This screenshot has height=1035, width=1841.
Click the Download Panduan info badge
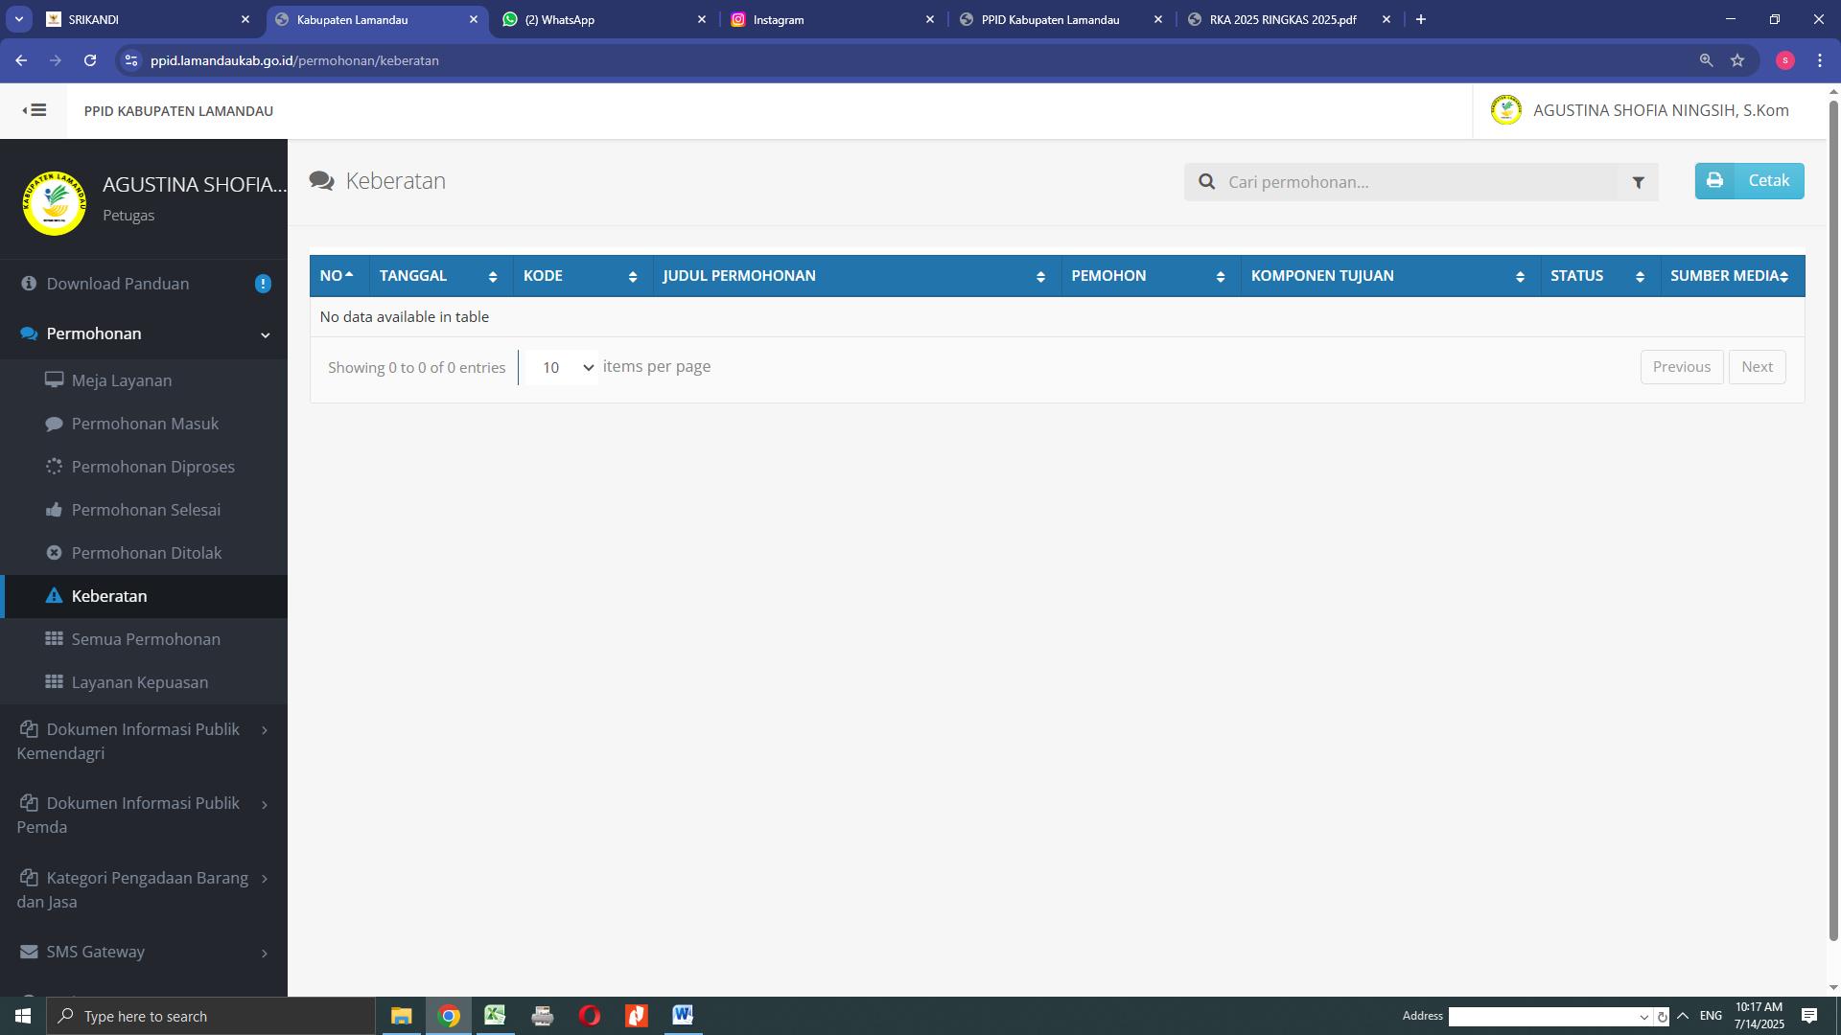(x=263, y=284)
